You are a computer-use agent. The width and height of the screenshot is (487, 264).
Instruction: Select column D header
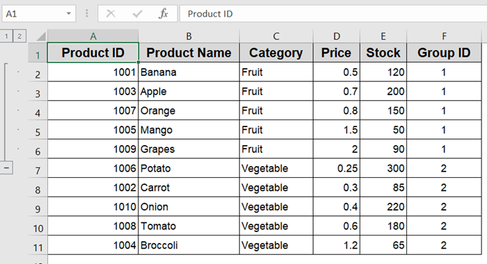pyautogui.click(x=337, y=36)
